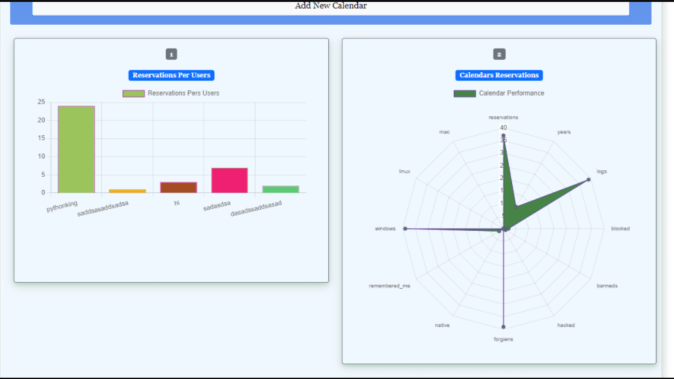Toggle the Reservations Pers Users legend swatch
674x379 pixels.
tap(134, 94)
